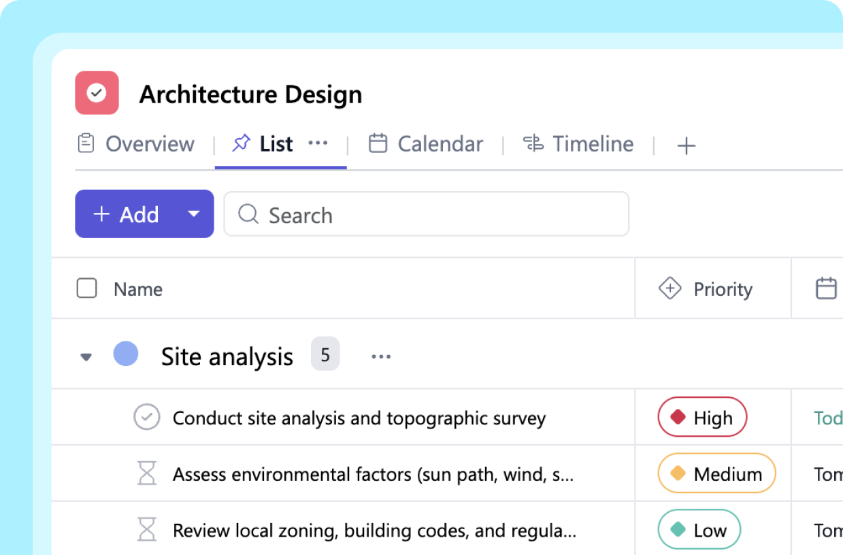This screenshot has height=555, width=843.
Task: Click the search magnifier icon
Action: coord(248,214)
